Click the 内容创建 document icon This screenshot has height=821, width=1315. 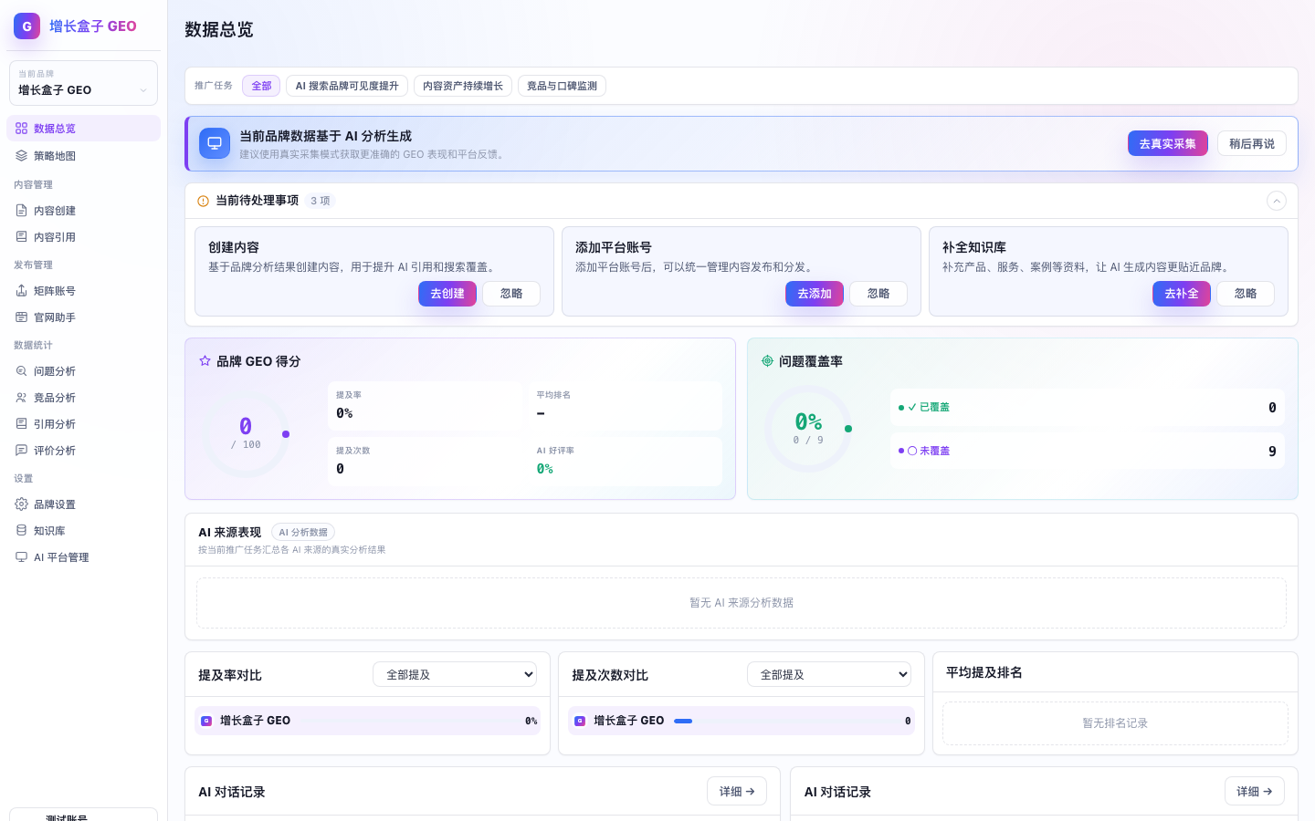[x=21, y=211]
